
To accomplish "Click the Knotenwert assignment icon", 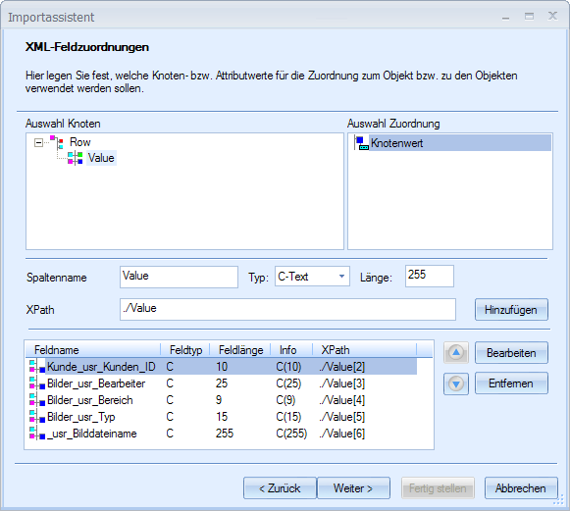I will [361, 143].
